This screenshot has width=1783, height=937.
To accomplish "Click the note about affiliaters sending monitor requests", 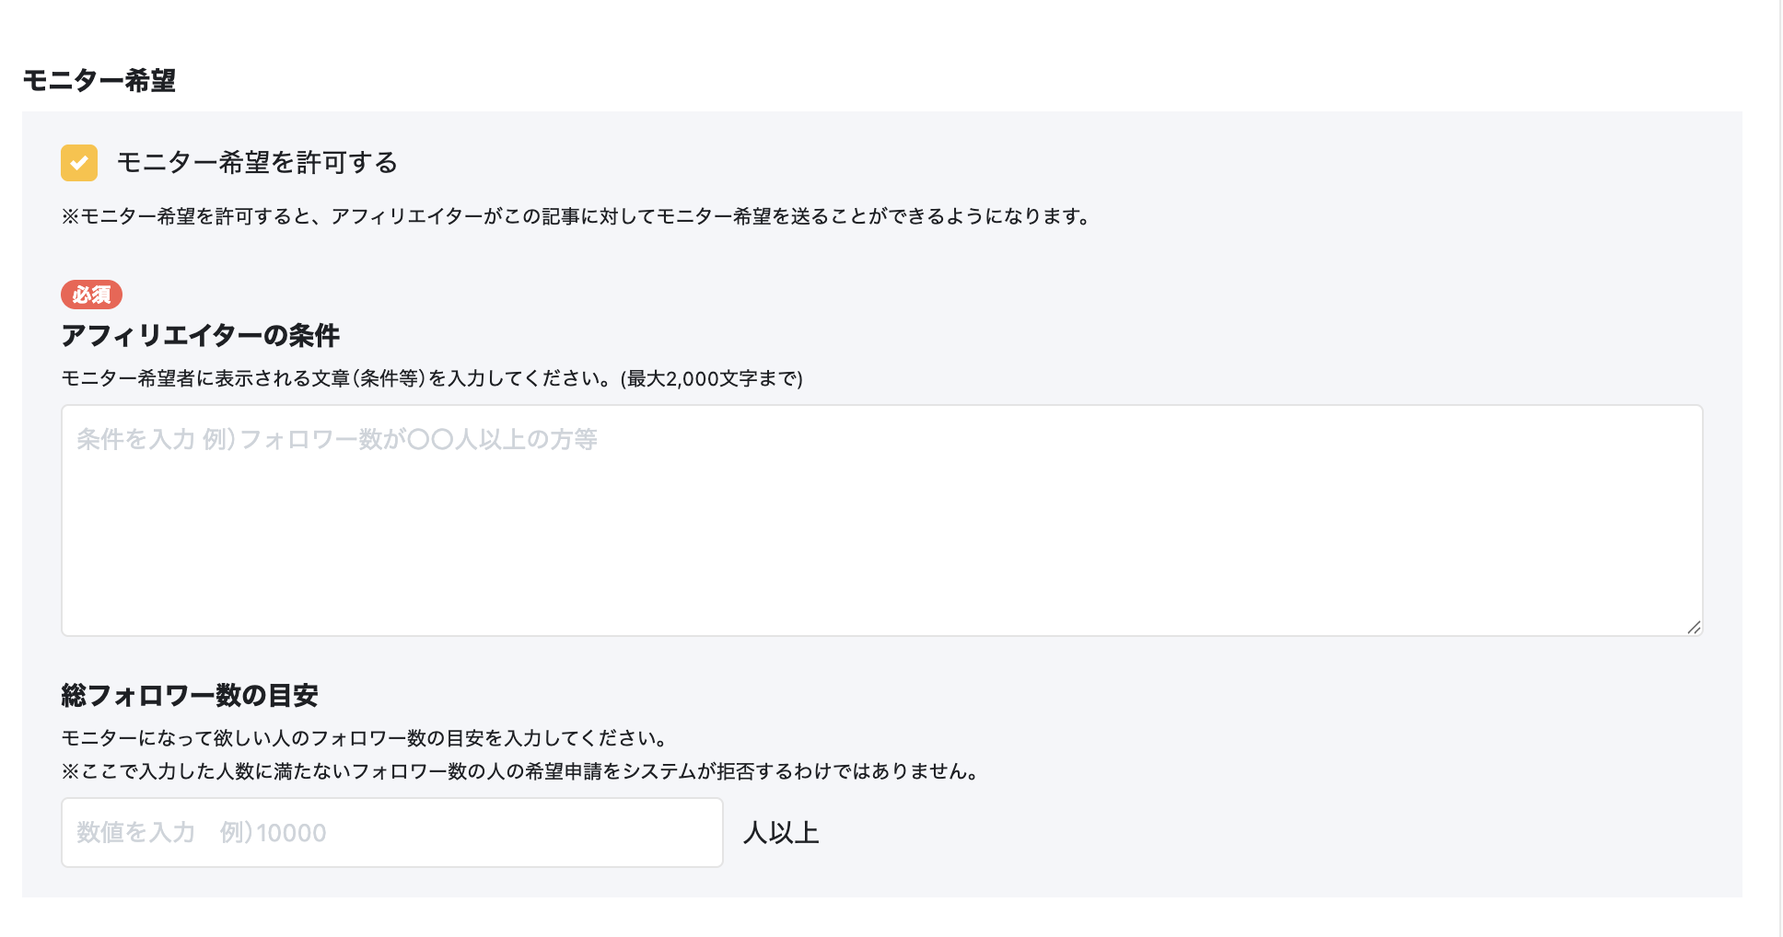I will (576, 218).
